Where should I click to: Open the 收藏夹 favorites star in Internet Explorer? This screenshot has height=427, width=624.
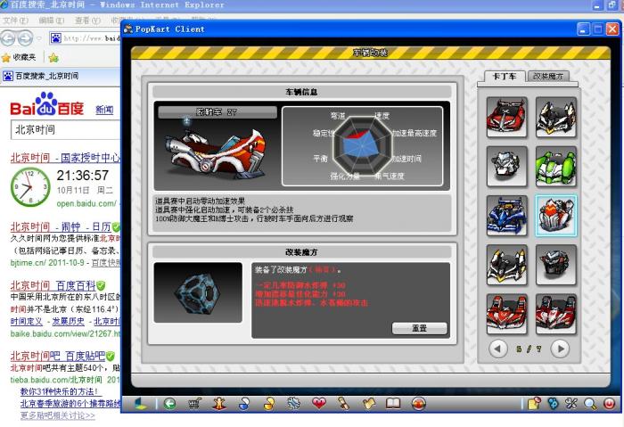pos(19,58)
